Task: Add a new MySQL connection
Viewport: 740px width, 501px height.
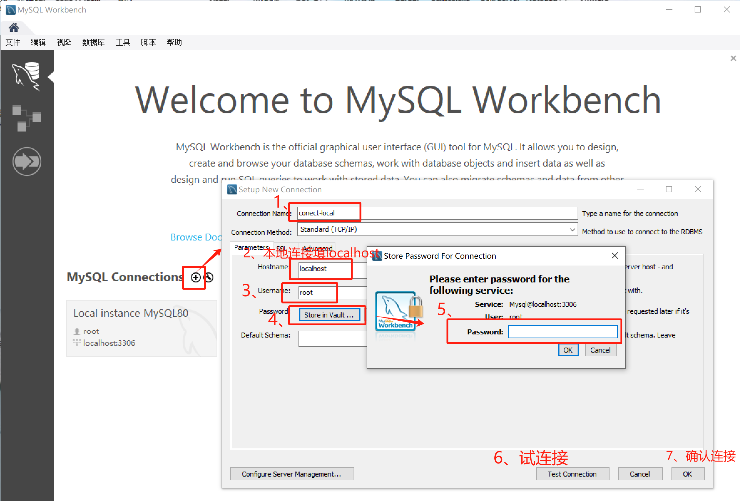Action: (x=196, y=277)
